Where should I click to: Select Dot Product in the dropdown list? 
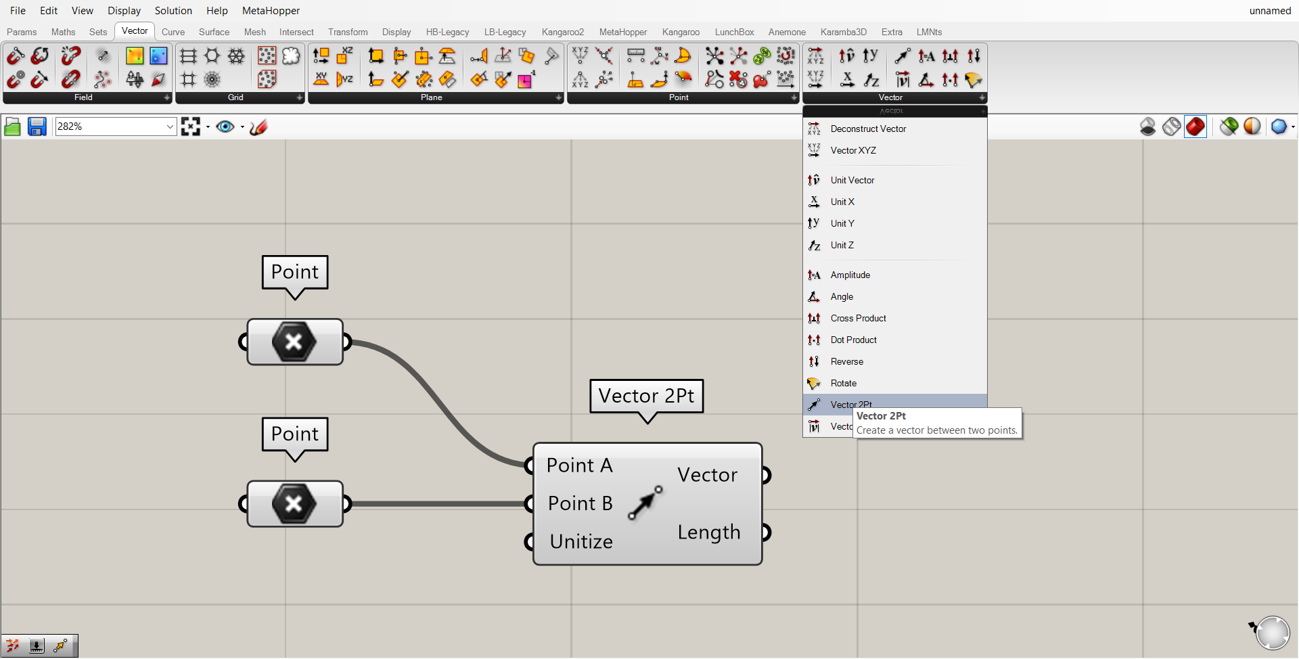click(x=853, y=340)
